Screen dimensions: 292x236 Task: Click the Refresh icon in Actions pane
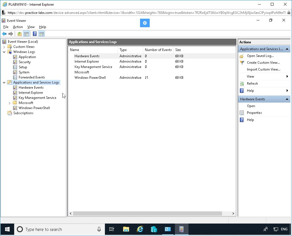coord(242,84)
